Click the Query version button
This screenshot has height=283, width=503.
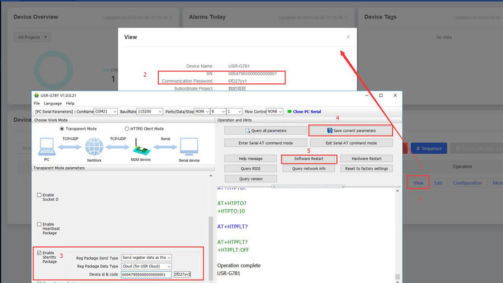click(x=250, y=179)
